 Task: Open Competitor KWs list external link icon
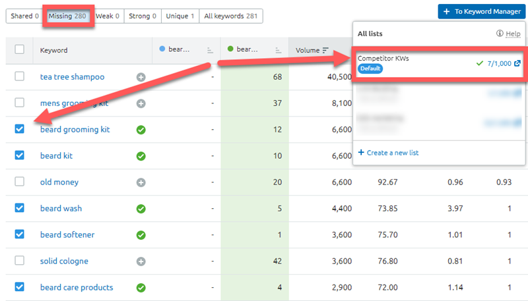click(517, 63)
